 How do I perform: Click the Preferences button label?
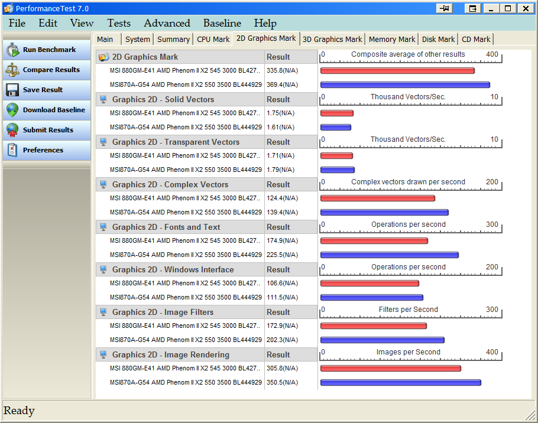tap(43, 150)
